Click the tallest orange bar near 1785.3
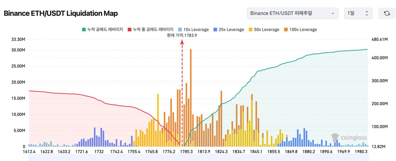The width and height of the screenshot is (396, 161). pos(191,98)
